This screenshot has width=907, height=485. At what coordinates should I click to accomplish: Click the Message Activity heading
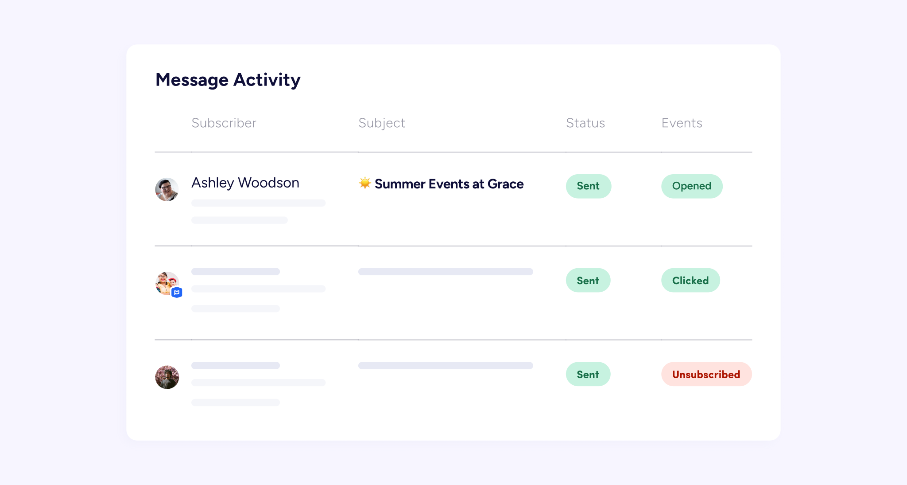pyautogui.click(x=228, y=80)
